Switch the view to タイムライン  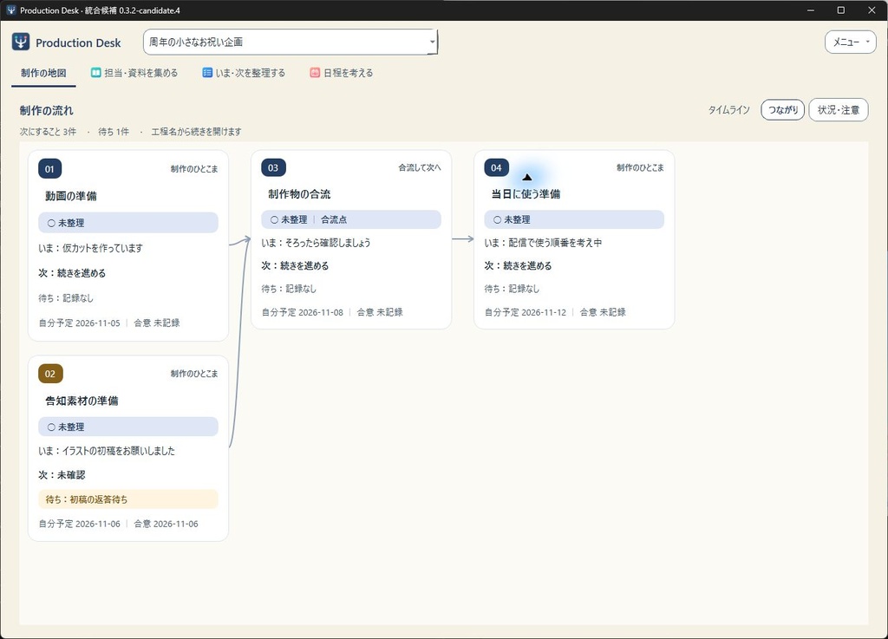[728, 110]
